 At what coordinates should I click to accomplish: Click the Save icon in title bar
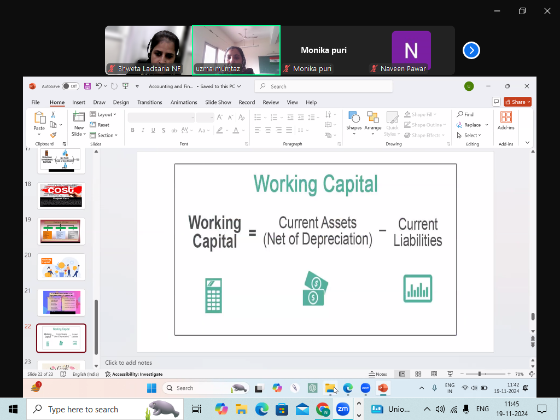pos(87,86)
